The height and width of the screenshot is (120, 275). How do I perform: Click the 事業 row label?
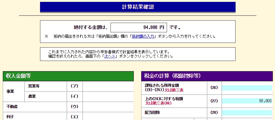click(x=10, y=91)
